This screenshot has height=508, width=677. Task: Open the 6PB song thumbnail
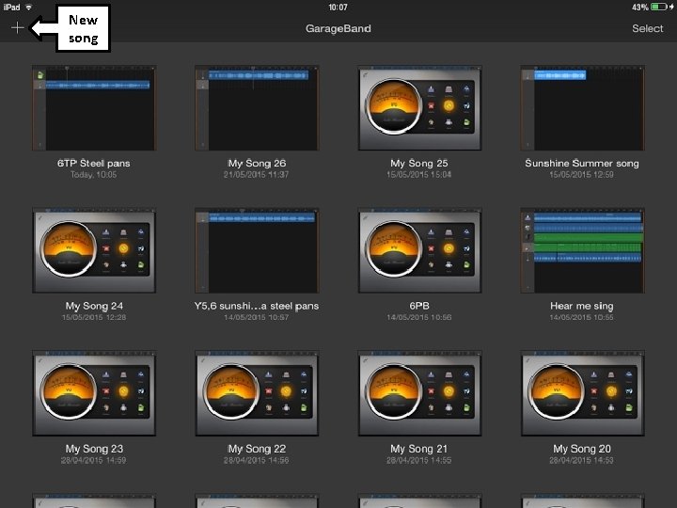click(x=419, y=250)
